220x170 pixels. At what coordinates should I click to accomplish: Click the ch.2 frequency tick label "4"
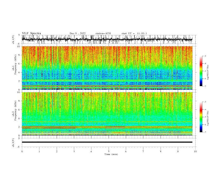coord(19,118)
